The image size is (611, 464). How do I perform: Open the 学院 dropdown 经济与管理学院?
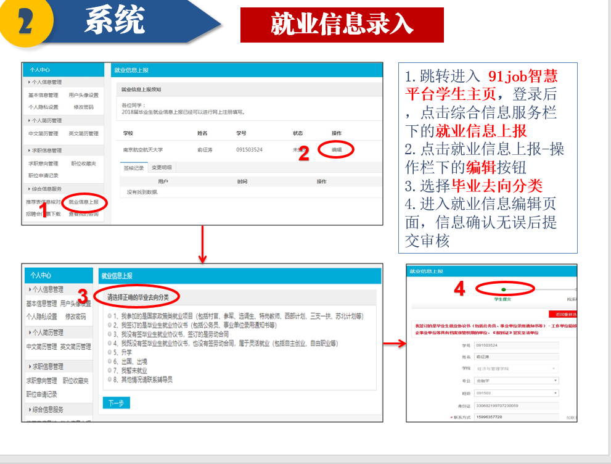pos(517,368)
